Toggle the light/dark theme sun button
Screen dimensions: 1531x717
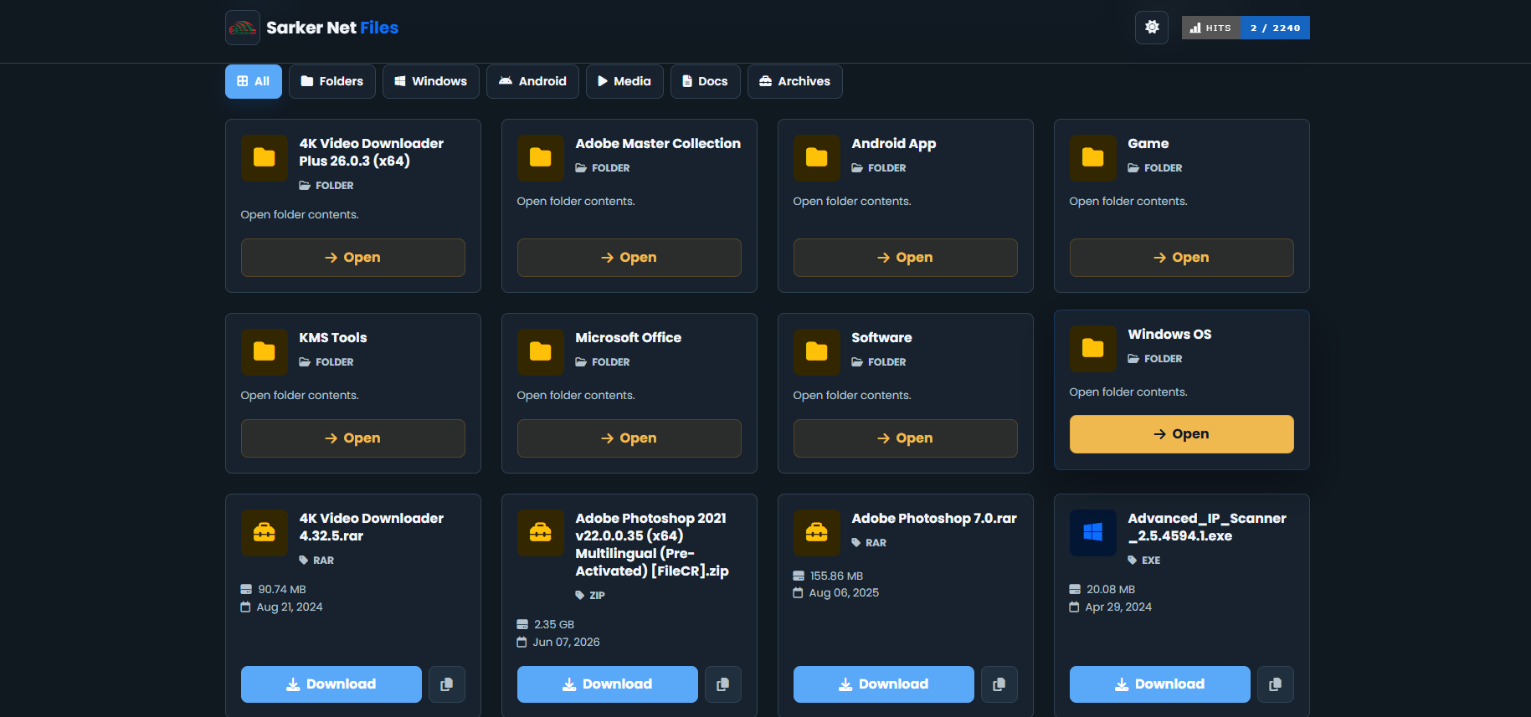tap(1152, 28)
